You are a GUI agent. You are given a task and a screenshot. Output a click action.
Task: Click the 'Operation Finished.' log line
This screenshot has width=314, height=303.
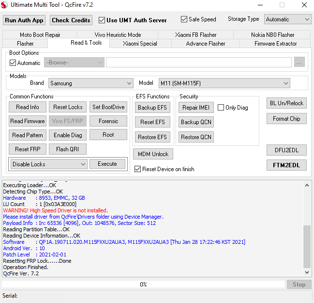tap(26, 267)
